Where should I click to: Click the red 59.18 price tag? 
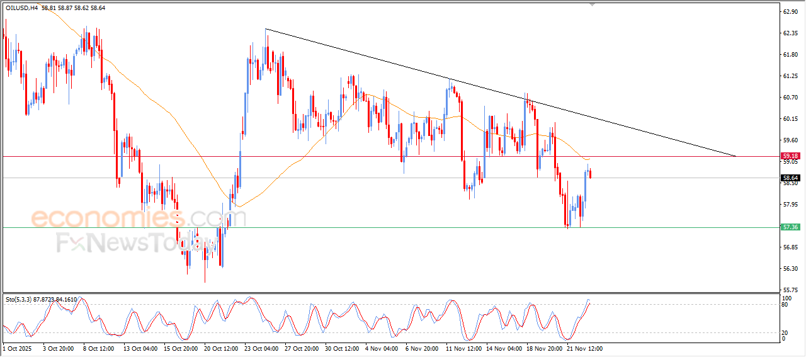point(790,156)
